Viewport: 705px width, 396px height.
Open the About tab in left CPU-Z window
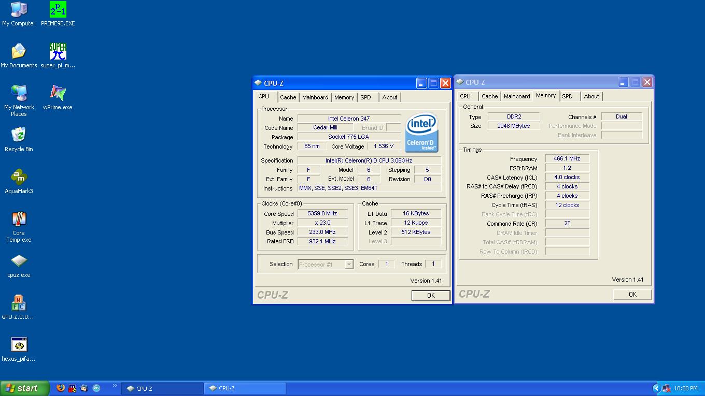[390, 97]
